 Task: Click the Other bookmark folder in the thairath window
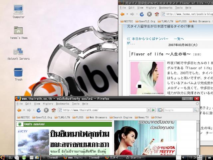pos(157,117)
